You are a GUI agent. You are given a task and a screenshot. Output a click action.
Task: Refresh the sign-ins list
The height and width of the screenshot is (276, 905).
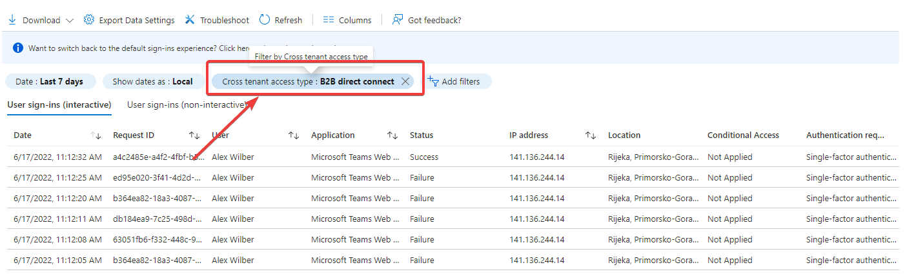(x=281, y=20)
